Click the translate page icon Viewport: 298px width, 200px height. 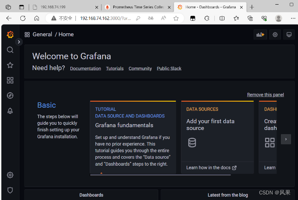point(151,18)
